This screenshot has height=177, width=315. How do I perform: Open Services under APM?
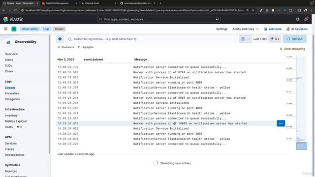tap(11, 143)
